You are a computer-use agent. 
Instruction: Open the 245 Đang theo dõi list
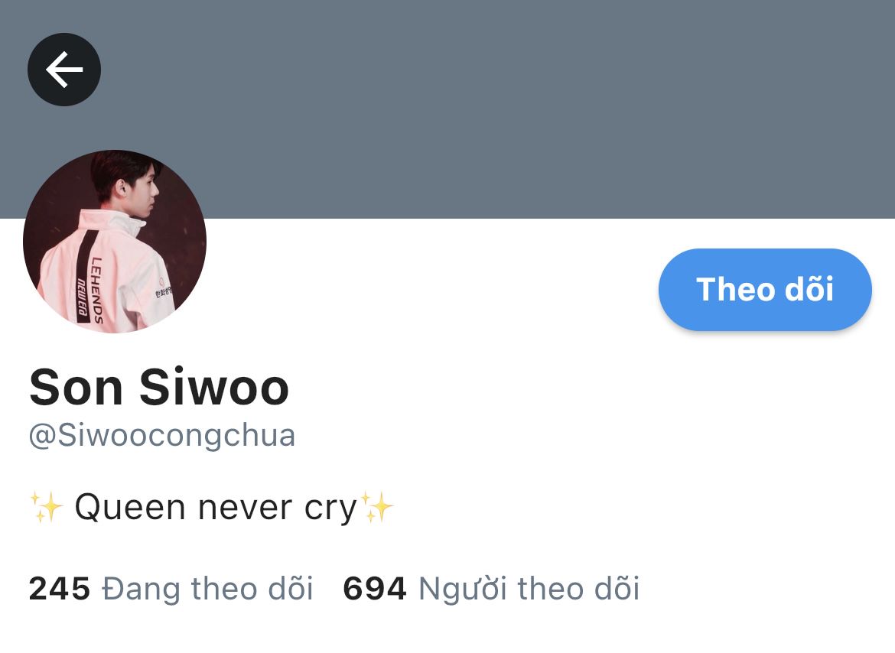point(171,589)
